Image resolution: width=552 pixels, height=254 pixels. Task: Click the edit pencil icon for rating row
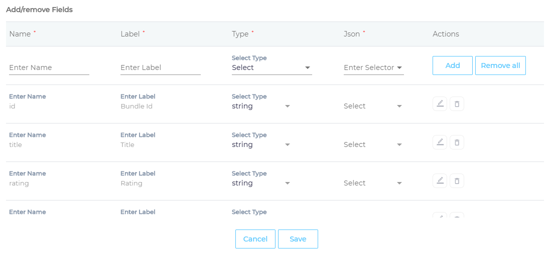[440, 181]
